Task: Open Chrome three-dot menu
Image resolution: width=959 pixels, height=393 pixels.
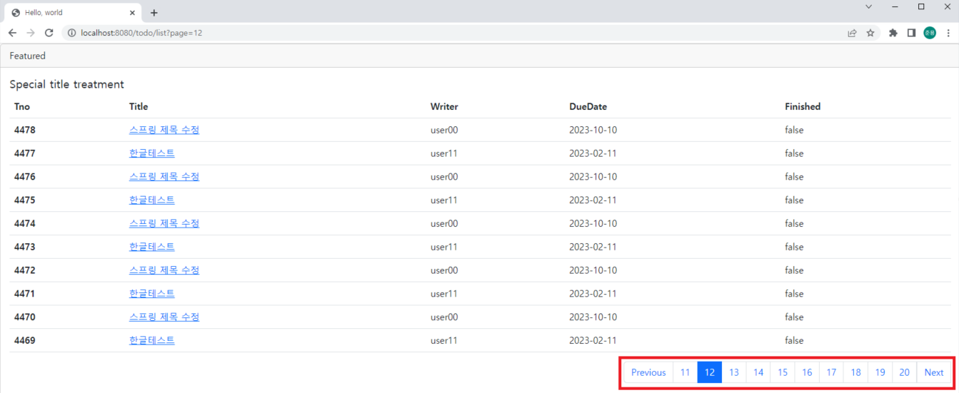Action: (948, 33)
